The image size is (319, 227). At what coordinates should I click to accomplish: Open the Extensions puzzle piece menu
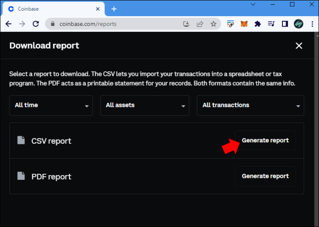click(x=258, y=24)
